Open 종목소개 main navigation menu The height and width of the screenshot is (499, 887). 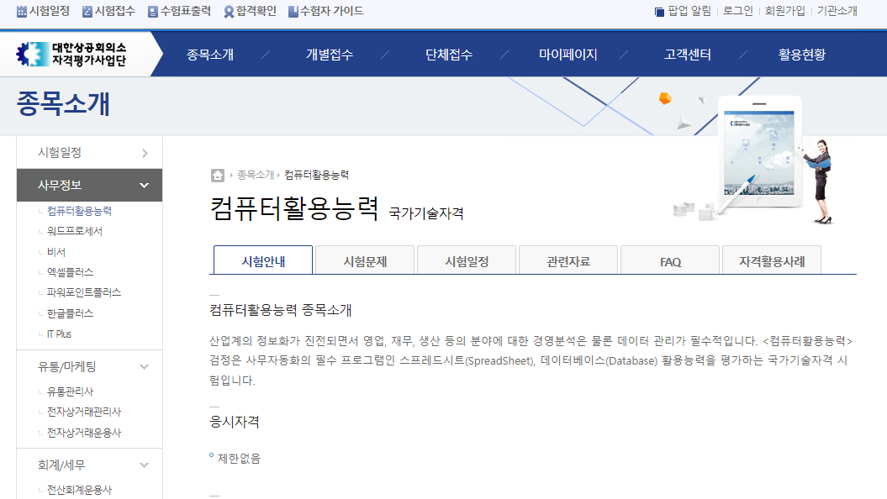point(210,55)
